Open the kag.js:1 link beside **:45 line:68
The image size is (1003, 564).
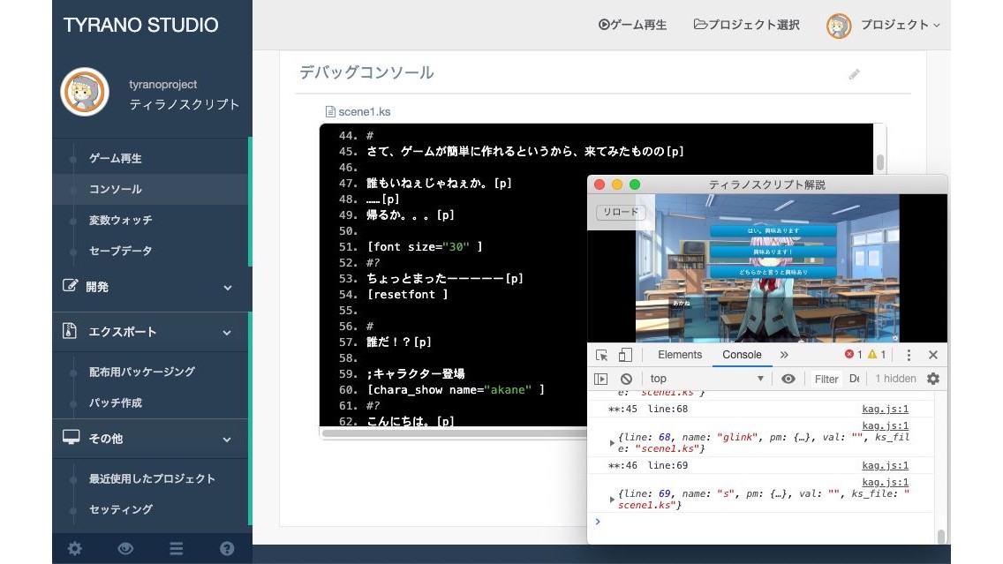pyautogui.click(x=886, y=409)
